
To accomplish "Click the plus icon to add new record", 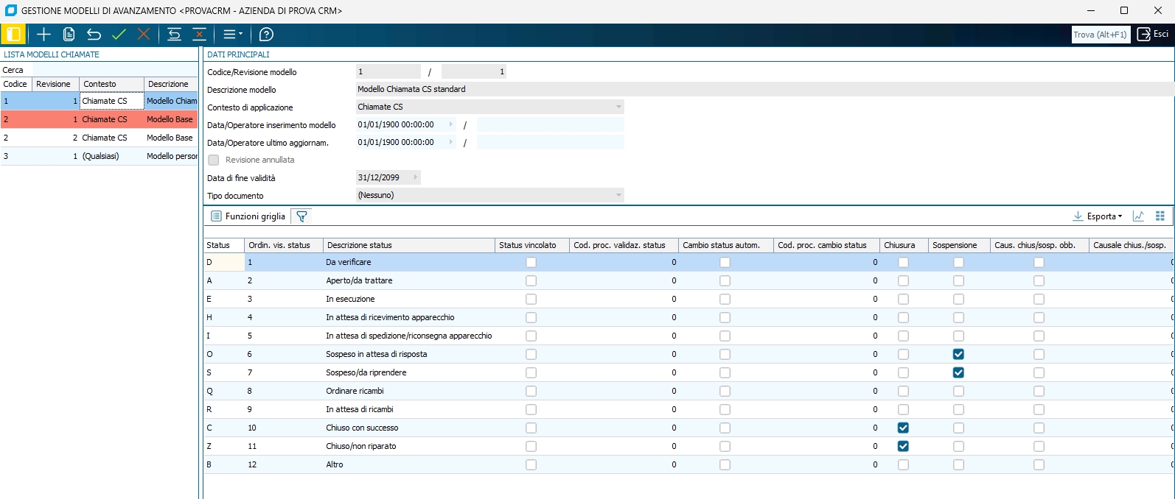I will point(44,35).
